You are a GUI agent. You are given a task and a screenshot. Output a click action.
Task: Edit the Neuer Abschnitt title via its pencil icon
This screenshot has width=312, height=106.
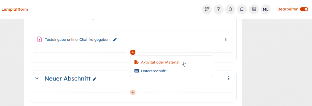(x=95, y=79)
